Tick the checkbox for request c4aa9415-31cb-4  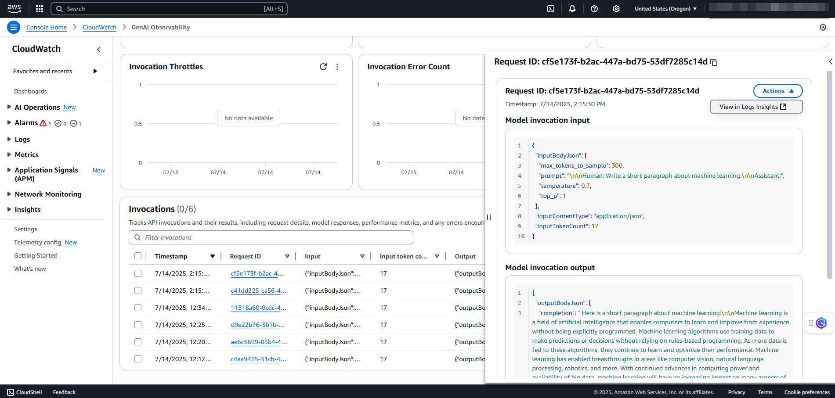pos(138,359)
